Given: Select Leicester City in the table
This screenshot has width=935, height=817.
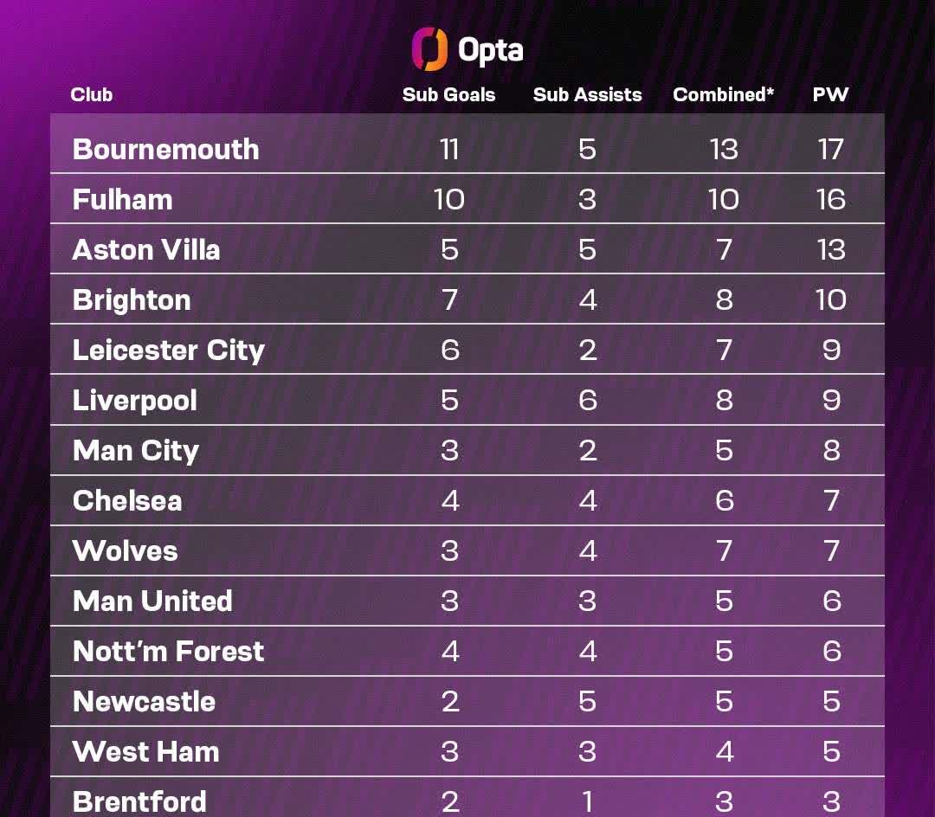Looking at the screenshot, I should click(x=168, y=350).
